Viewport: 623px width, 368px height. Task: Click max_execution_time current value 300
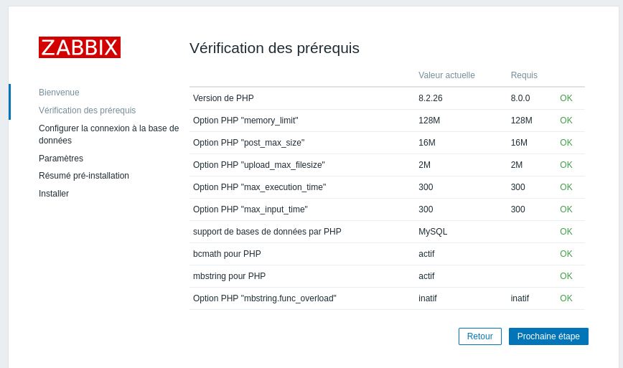426,187
